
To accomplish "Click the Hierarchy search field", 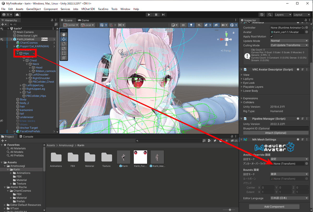I will click(32, 24).
